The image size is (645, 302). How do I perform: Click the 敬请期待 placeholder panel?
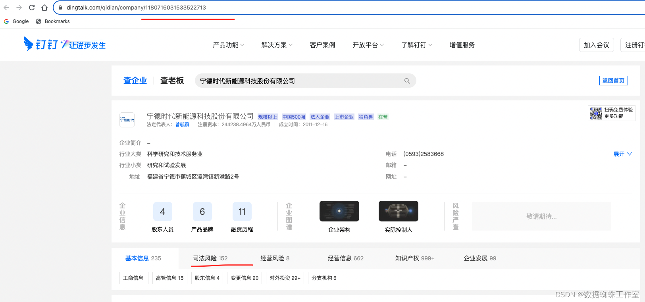pyautogui.click(x=541, y=216)
